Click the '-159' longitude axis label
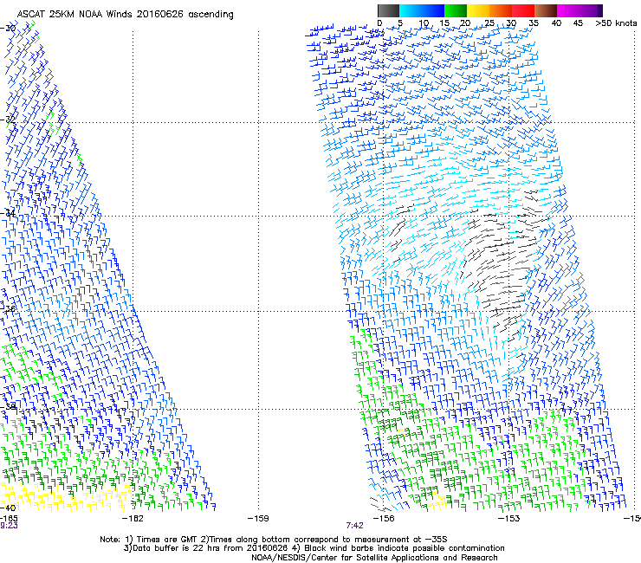This screenshot has height=563, width=641. 258,519
